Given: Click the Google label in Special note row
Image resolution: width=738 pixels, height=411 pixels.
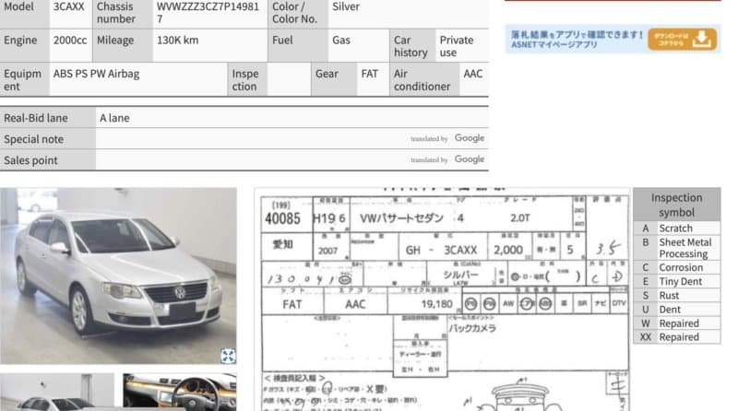Looking at the screenshot, I should (470, 138).
